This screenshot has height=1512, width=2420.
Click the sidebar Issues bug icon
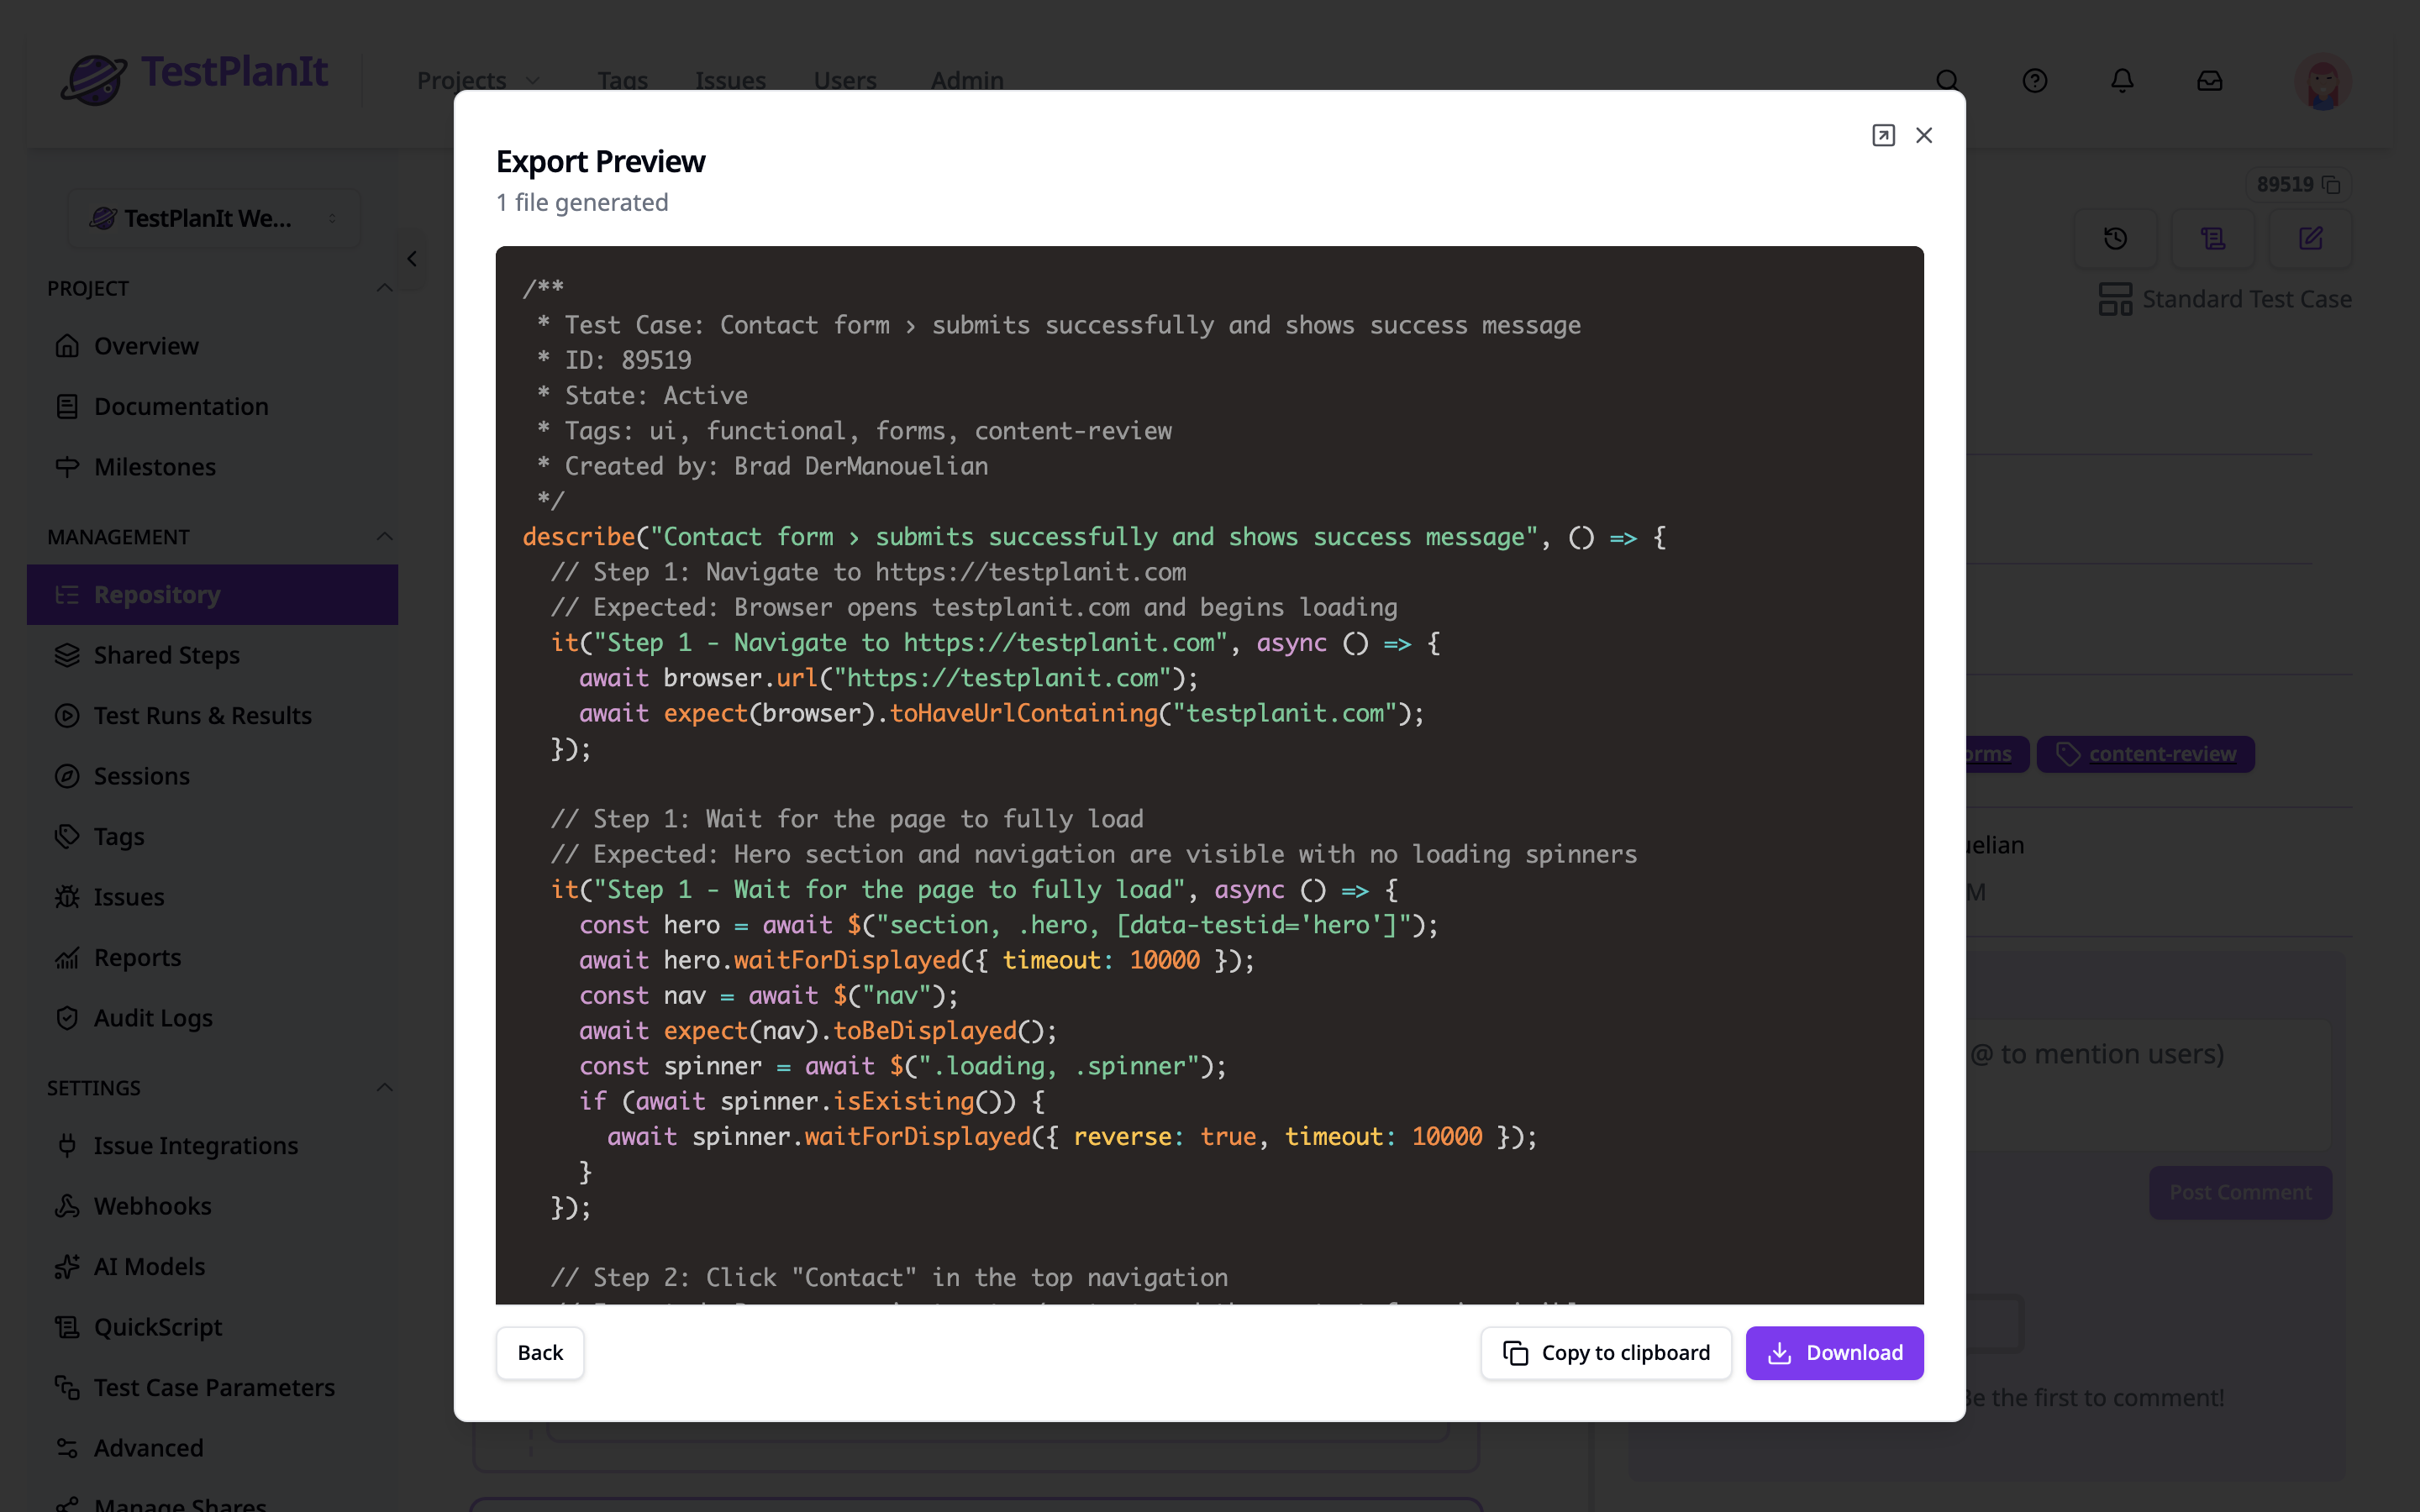click(x=67, y=897)
